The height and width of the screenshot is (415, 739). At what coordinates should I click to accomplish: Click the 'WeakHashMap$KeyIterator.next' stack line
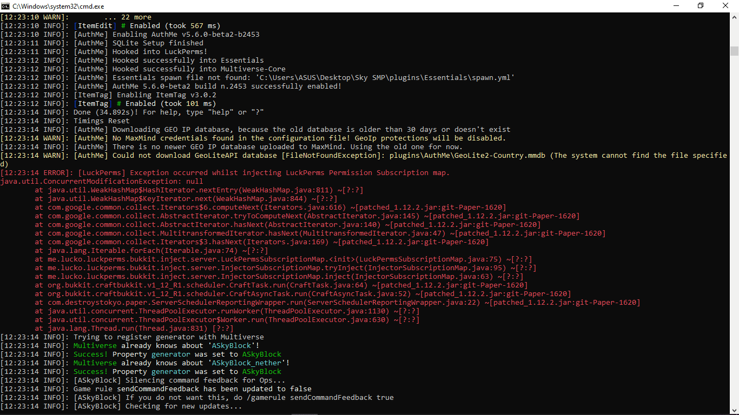coord(186,199)
